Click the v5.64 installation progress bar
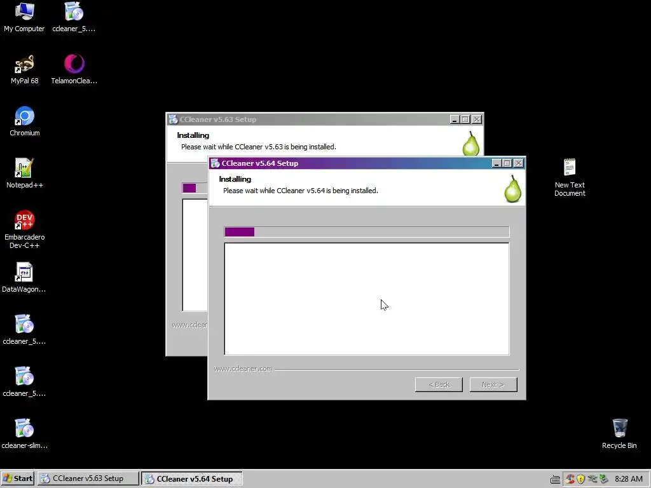Screen dimensions: 651x488 coord(367,231)
